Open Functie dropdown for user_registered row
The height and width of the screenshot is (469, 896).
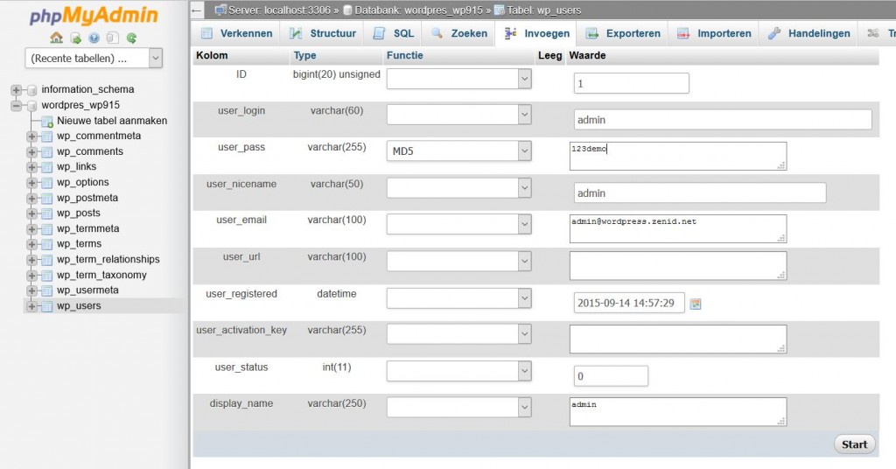pyautogui.click(x=458, y=298)
